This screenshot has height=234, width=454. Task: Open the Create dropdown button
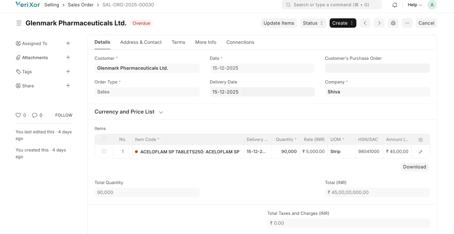tap(343, 23)
